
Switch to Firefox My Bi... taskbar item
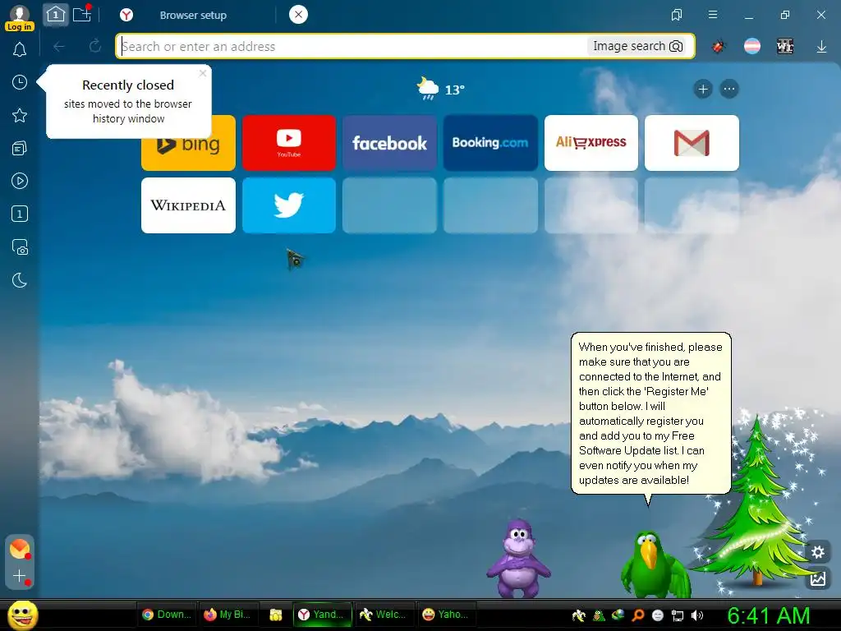pyautogui.click(x=229, y=615)
